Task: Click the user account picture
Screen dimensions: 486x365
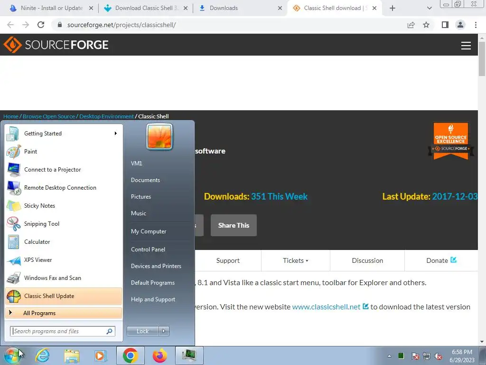Action: click(x=159, y=136)
